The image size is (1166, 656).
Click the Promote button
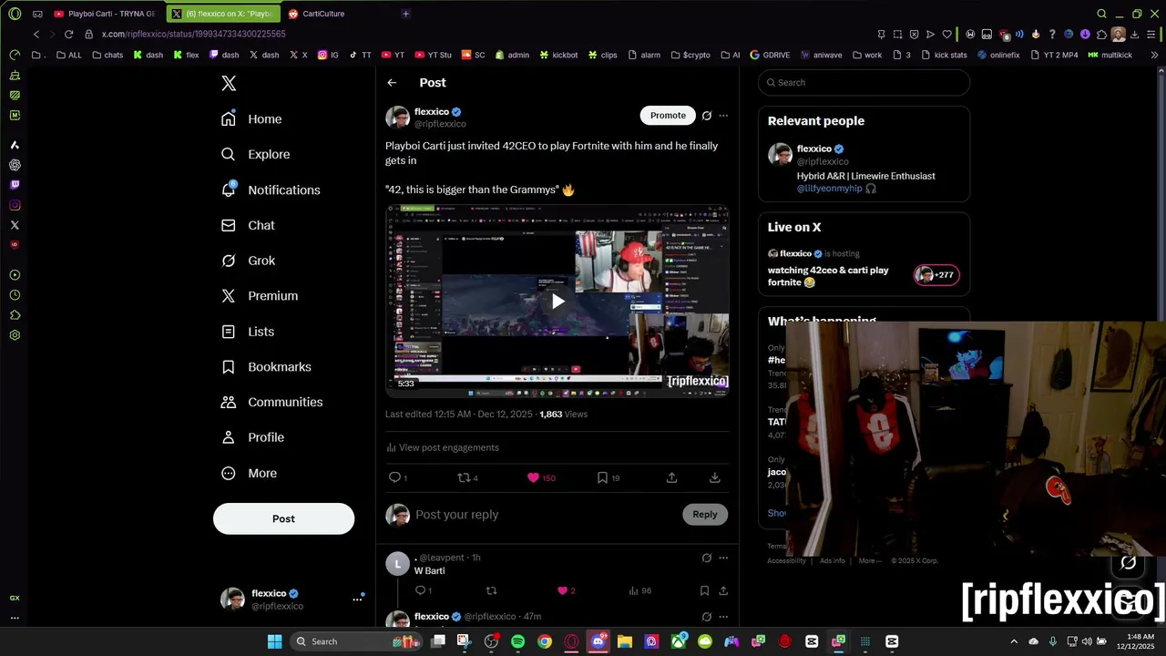point(668,115)
